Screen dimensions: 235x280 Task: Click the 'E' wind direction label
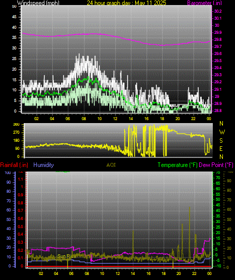[x=221, y=148]
